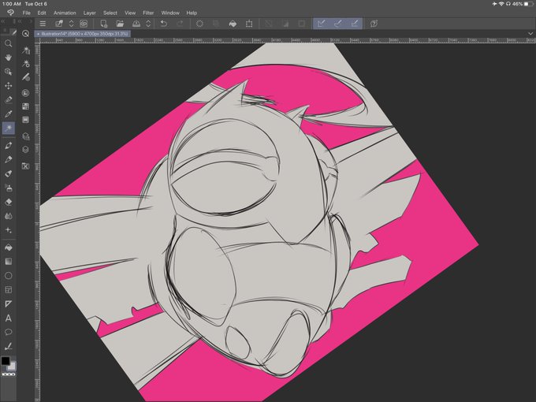
Task: Click the edit display switch icon
Action: point(59,24)
